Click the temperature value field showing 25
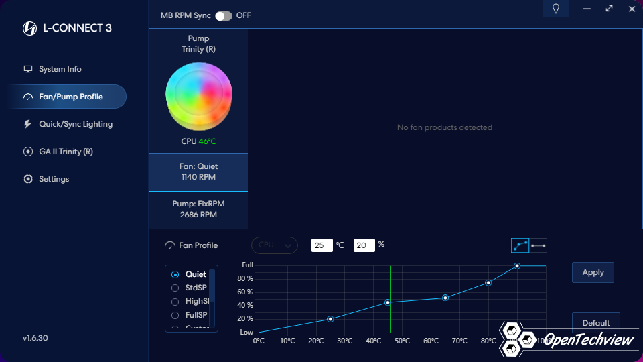The image size is (643, 362). point(321,245)
